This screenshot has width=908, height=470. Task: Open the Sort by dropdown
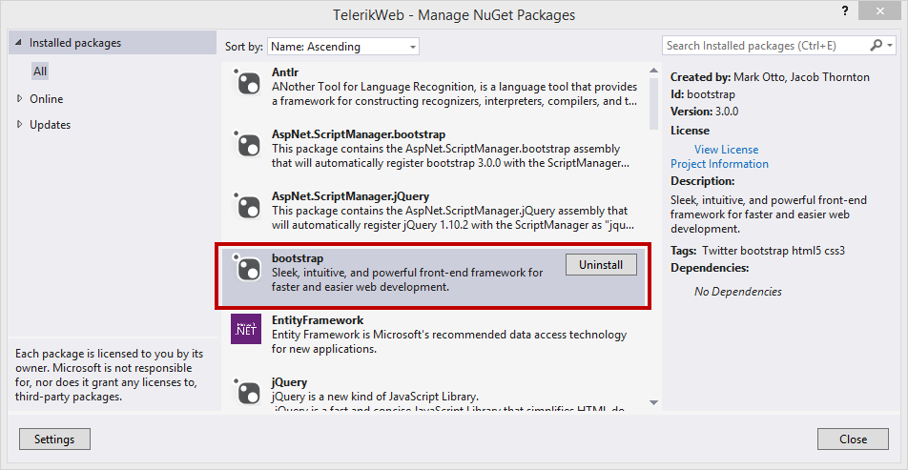click(x=343, y=47)
